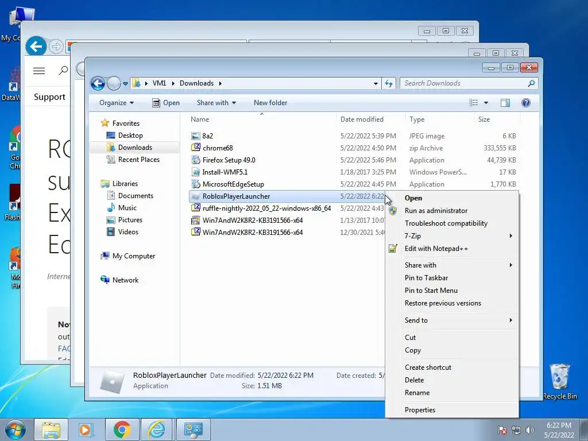This screenshot has height=441, width=588.
Task: Sort by the Size column header
Action: [x=497, y=119]
